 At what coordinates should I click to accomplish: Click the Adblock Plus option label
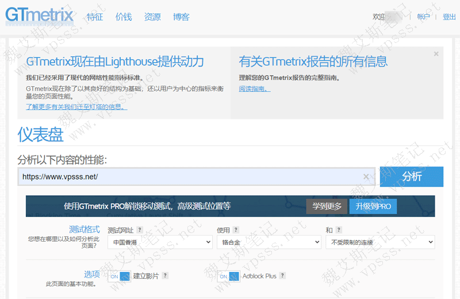[x=259, y=276]
